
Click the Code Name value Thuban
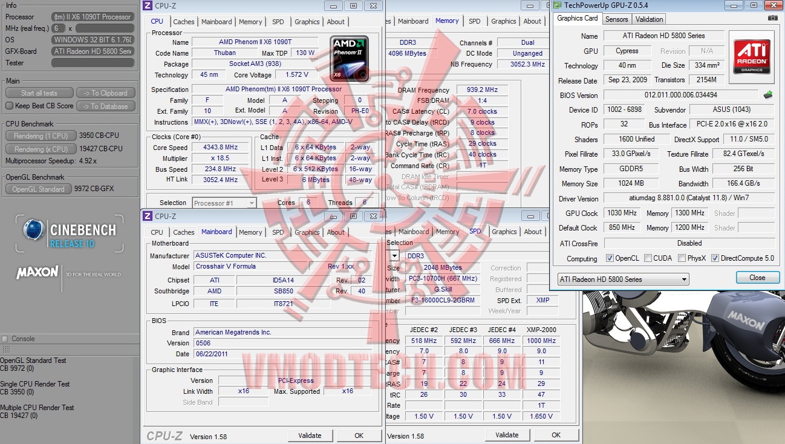pos(225,53)
